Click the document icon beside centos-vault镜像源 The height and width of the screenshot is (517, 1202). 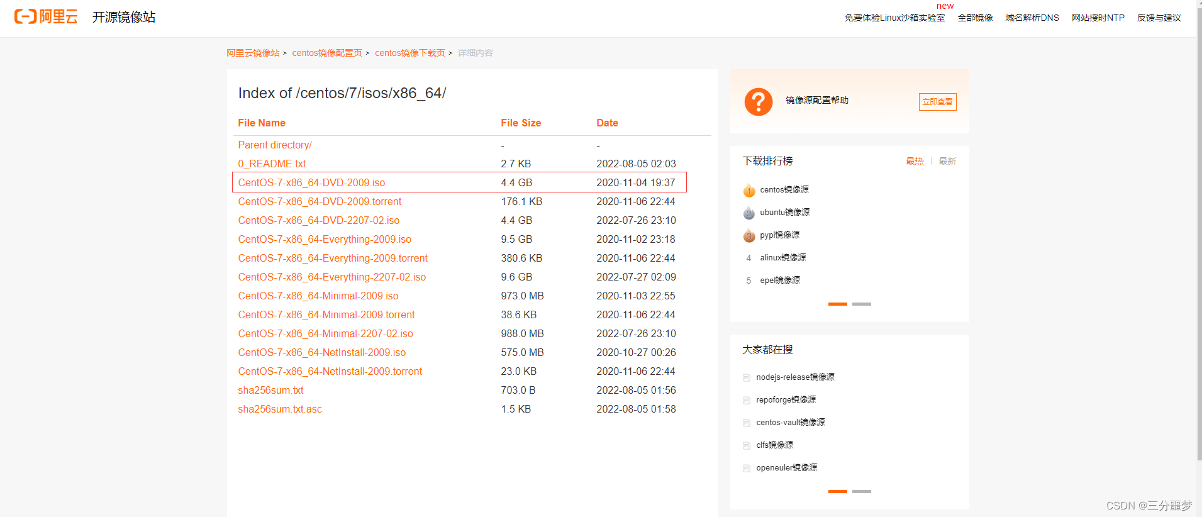(747, 423)
